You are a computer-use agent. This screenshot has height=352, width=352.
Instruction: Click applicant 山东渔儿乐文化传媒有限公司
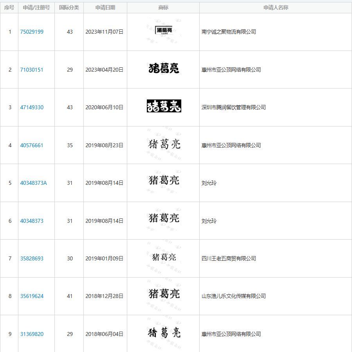(233, 296)
